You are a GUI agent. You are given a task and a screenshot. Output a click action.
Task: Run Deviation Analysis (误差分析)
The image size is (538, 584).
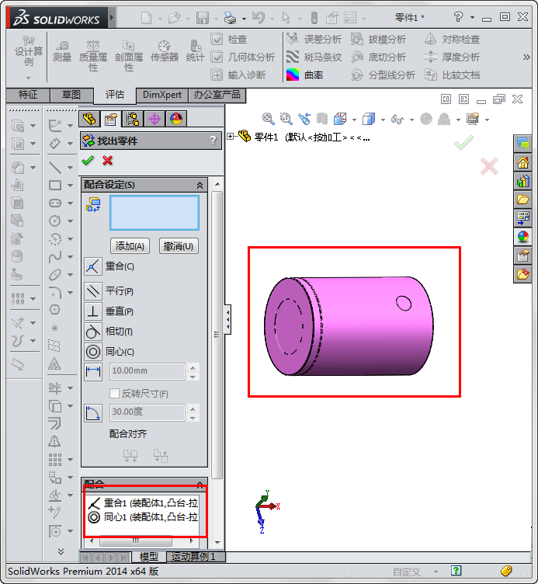pyautogui.click(x=314, y=39)
